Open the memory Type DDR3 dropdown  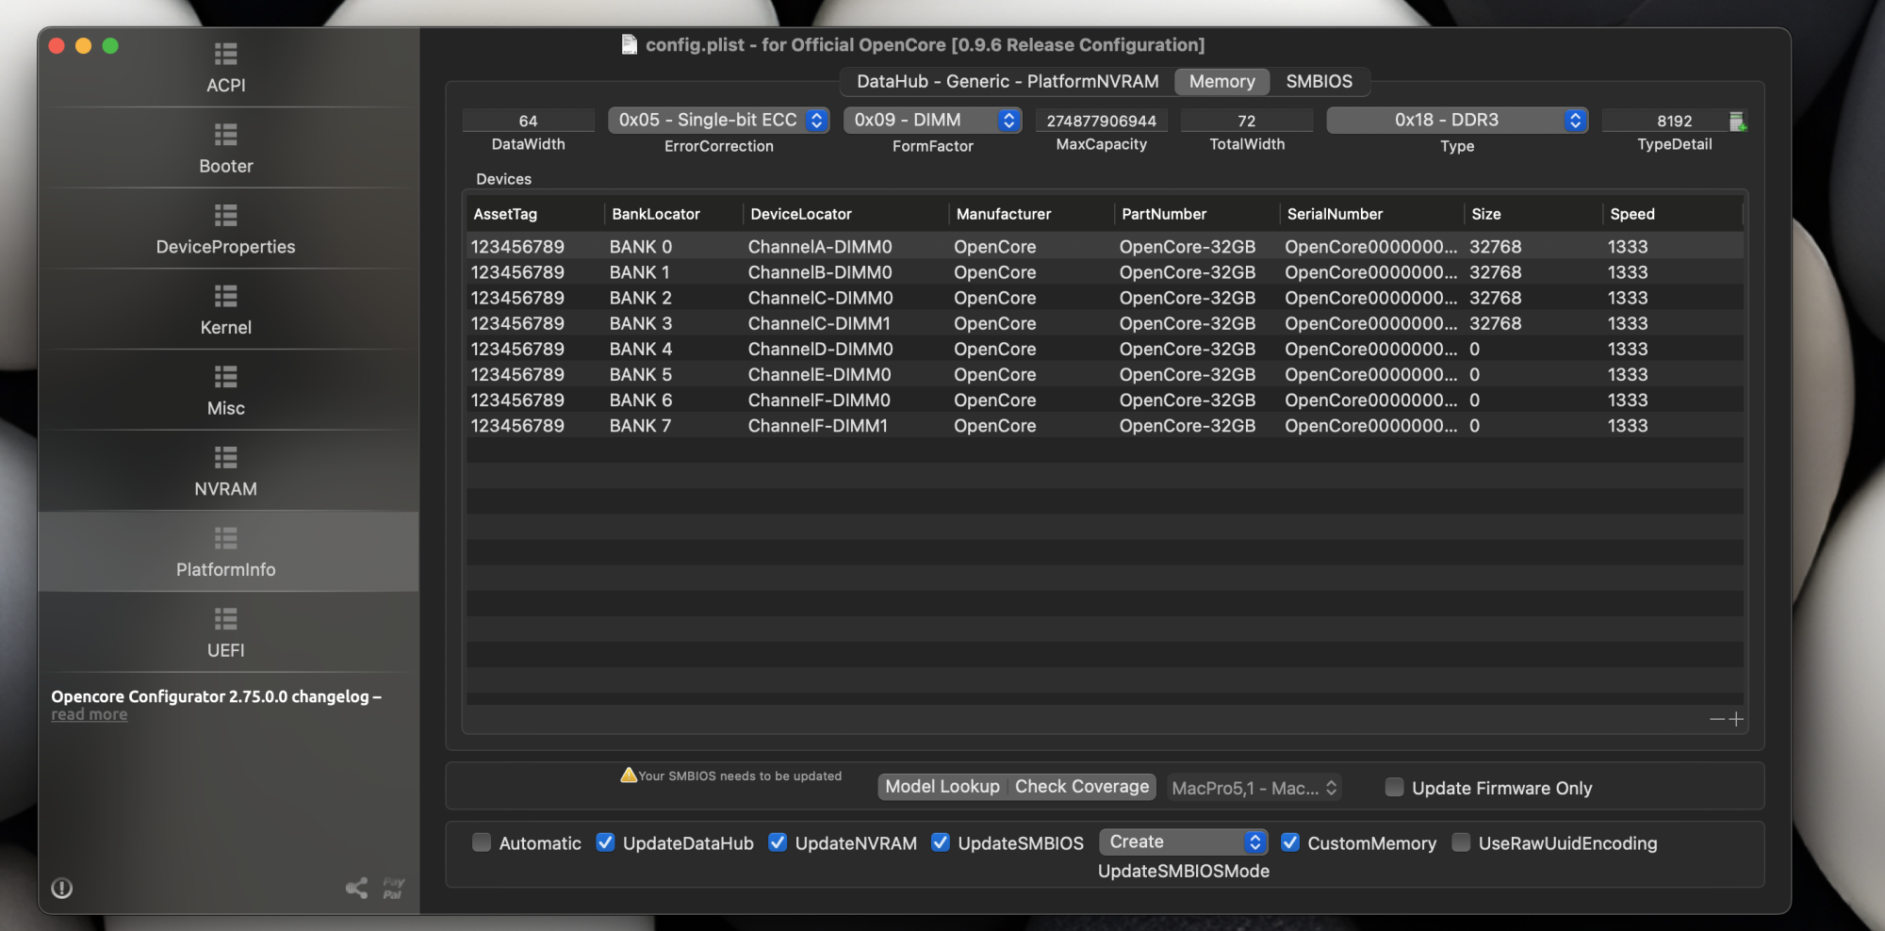tap(1457, 120)
